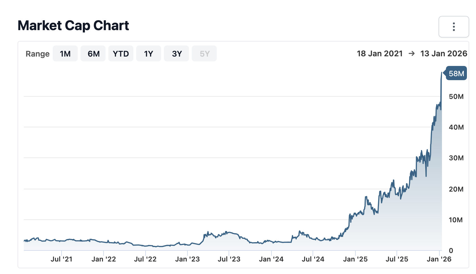
Task: Click the Jan '23 x-axis label
Action: point(187,259)
